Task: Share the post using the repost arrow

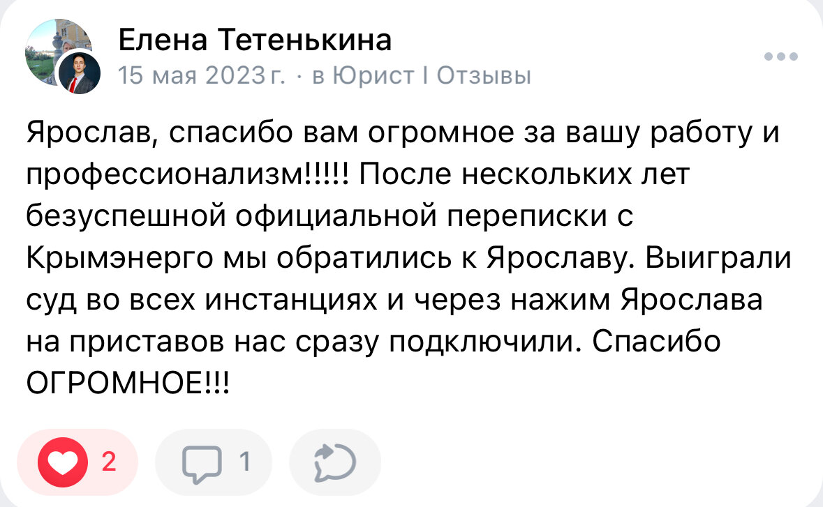Action: tap(334, 462)
